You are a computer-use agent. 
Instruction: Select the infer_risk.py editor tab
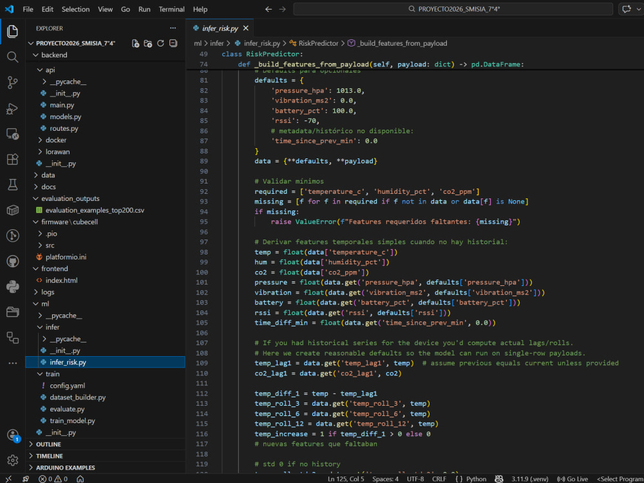click(x=220, y=28)
